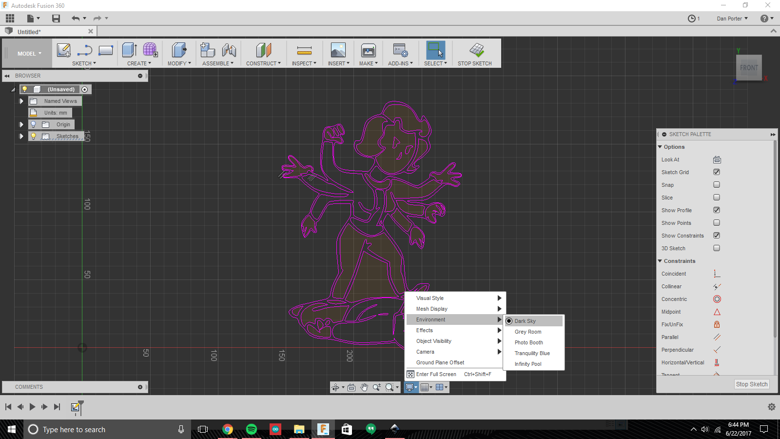Select the Rectangle sketch tool

click(x=106, y=50)
